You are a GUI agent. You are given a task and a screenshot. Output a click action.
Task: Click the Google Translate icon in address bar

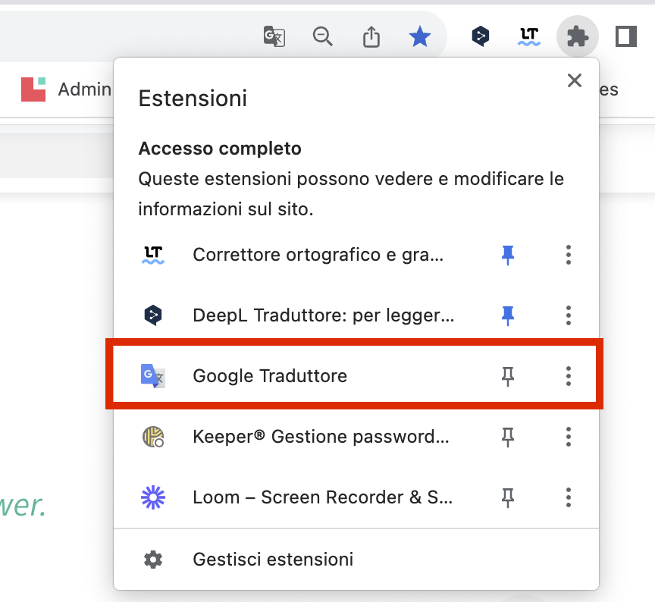tap(274, 36)
